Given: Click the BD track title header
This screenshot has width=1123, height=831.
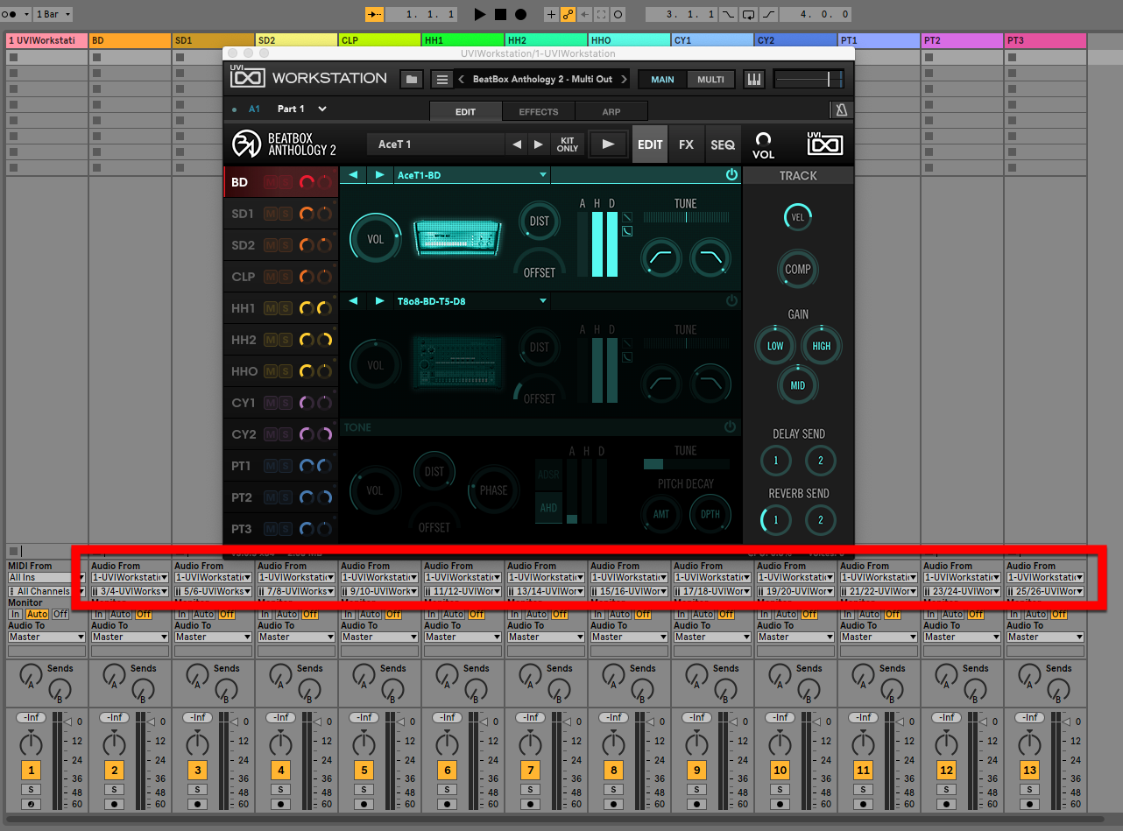Looking at the screenshot, I should [130, 40].
